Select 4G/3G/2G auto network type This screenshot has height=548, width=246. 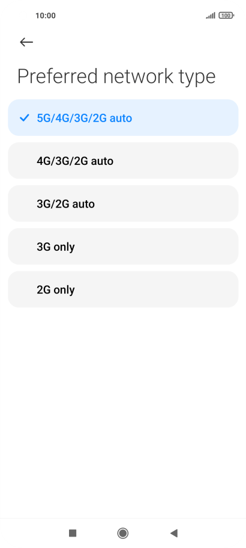pyautogui.click(x=123, y=161)
